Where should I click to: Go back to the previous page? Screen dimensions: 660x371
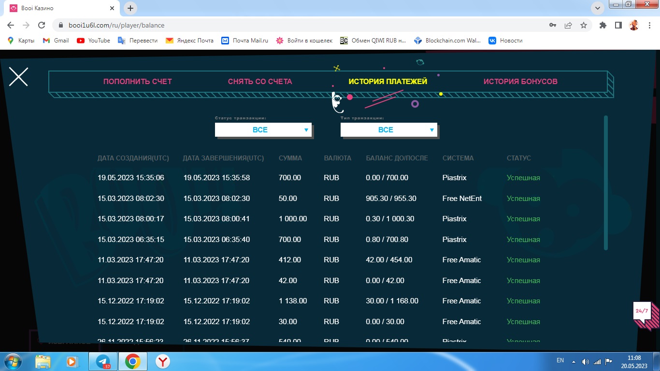[x=11, y=25]
